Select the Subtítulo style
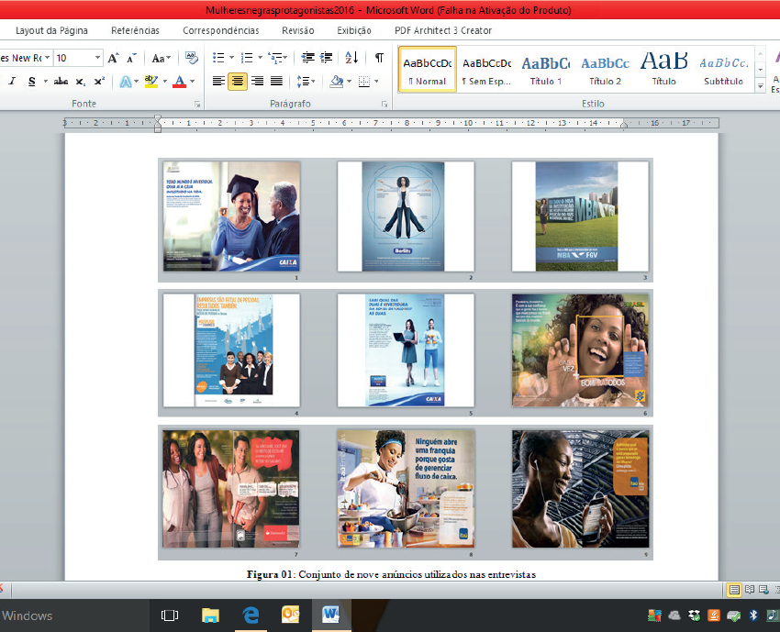Image resolution: width=780 pixels, height=632 pixels. tap(723, 70)
